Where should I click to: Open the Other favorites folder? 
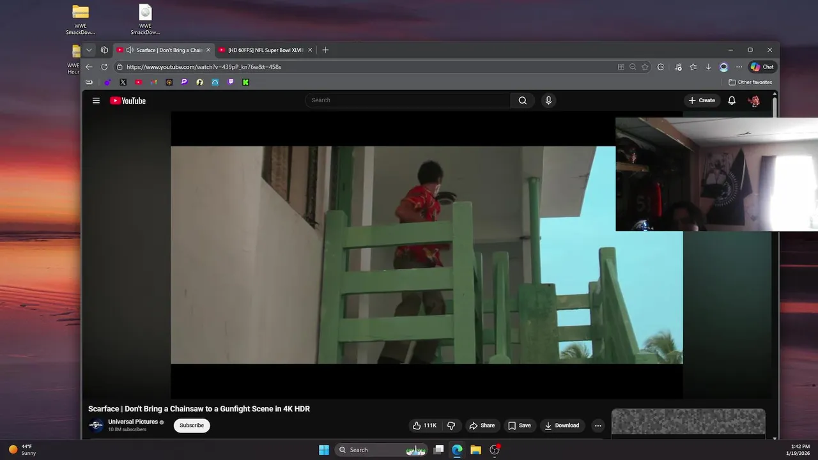750,82
